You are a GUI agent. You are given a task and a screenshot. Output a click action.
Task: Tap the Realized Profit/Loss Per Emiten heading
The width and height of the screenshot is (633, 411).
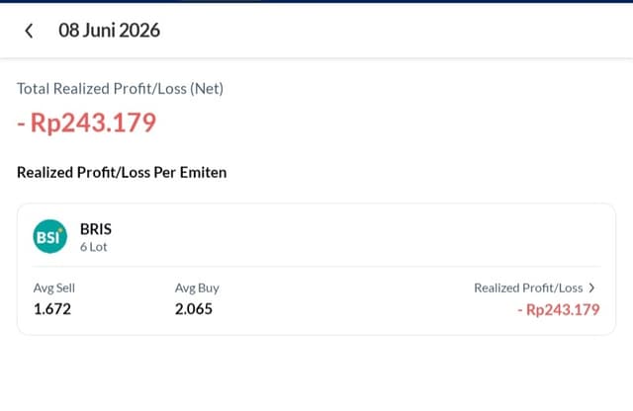(122, 173)
